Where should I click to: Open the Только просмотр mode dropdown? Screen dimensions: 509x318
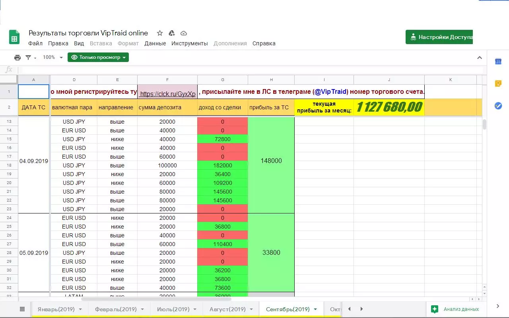98,57
